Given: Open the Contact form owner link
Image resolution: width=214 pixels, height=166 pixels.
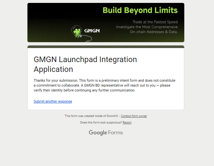Looking at the screenshot, I should tap(134, 116).
